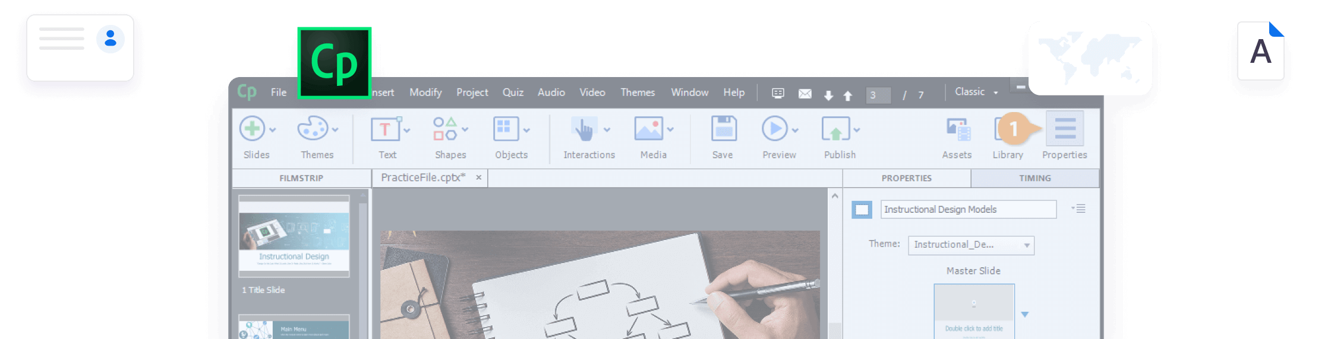
Task: Expand the Shapes dropdown arrow
Action: (465, 129)
